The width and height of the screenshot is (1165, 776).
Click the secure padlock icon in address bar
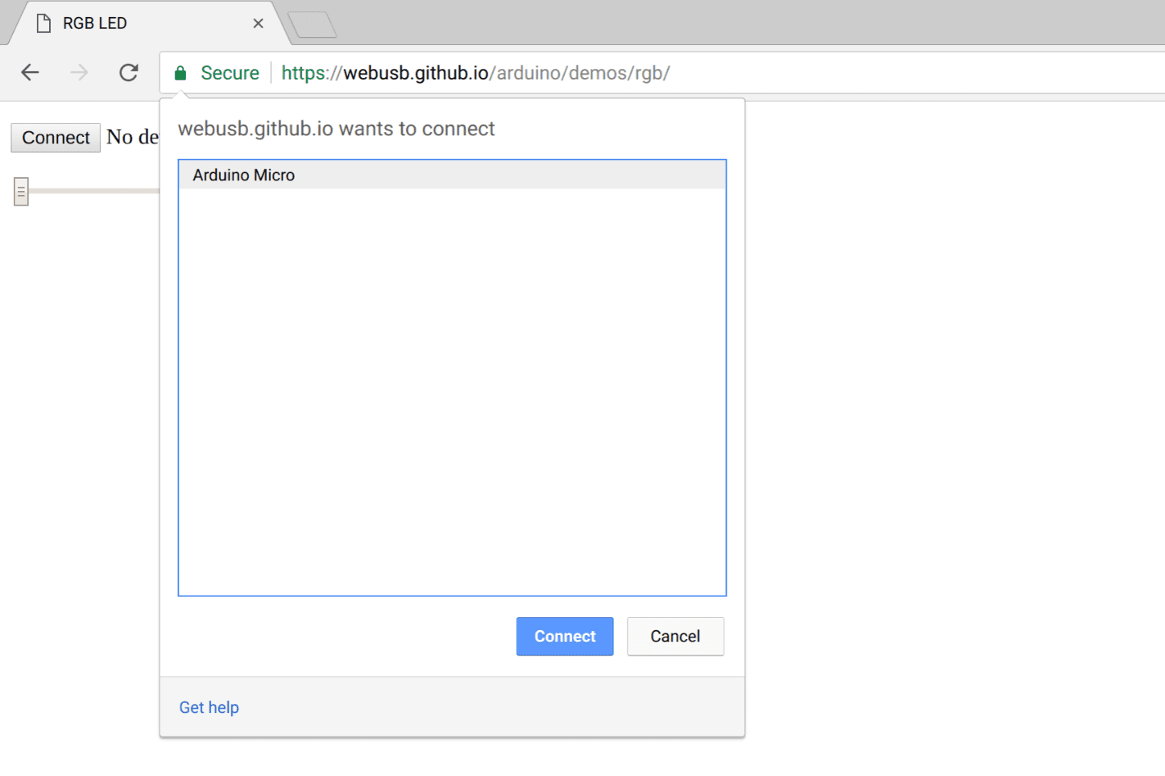click(180, 73)
